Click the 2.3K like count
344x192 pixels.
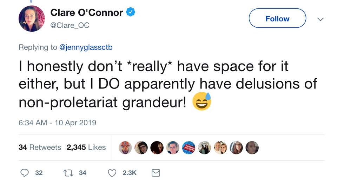pyautogui.click(x=129, y=173)
